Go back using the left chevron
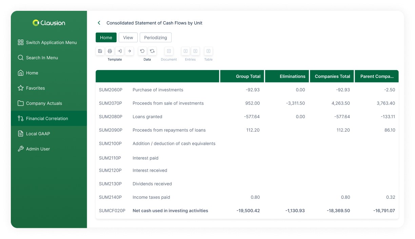 click(x=99, y=23)
